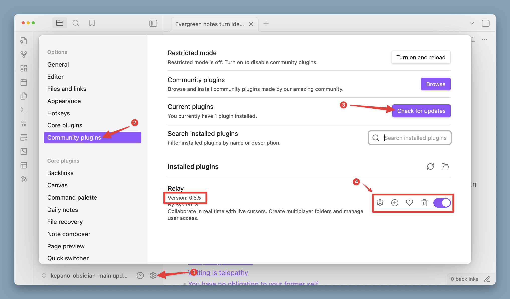Uninstall Relay with the trash icon
The height and width of the screenshot is (299, 510).
(x=424, y=203)
